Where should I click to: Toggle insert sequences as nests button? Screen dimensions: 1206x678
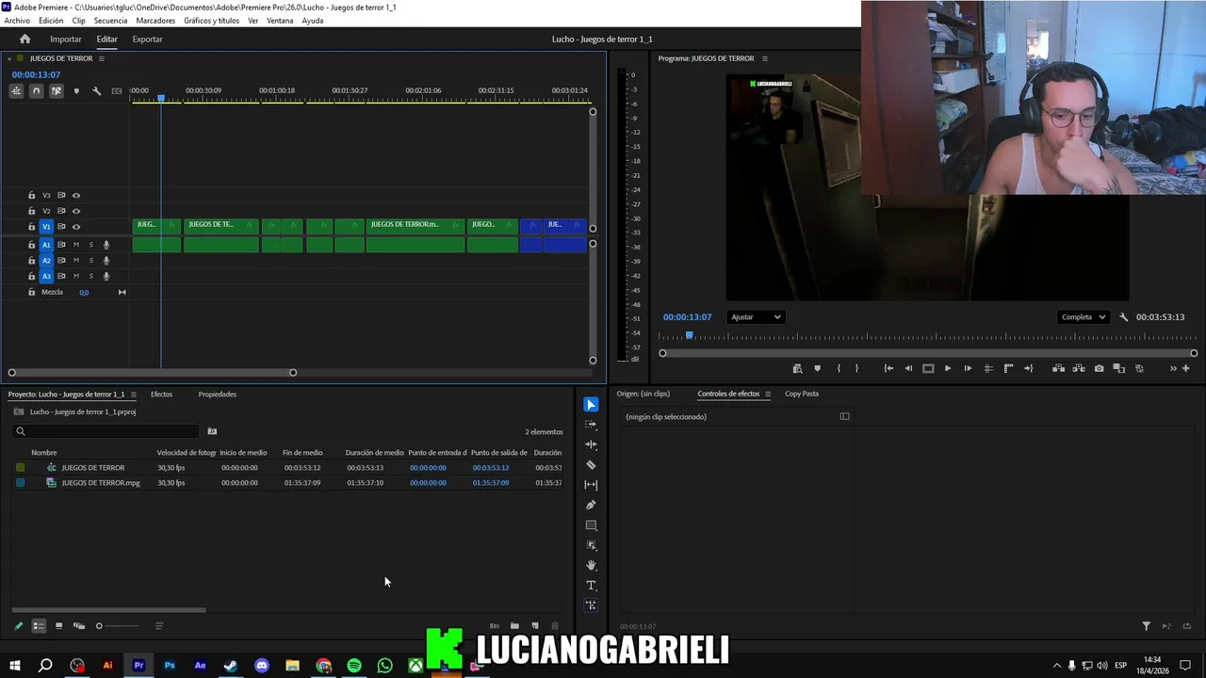(16, 91)
